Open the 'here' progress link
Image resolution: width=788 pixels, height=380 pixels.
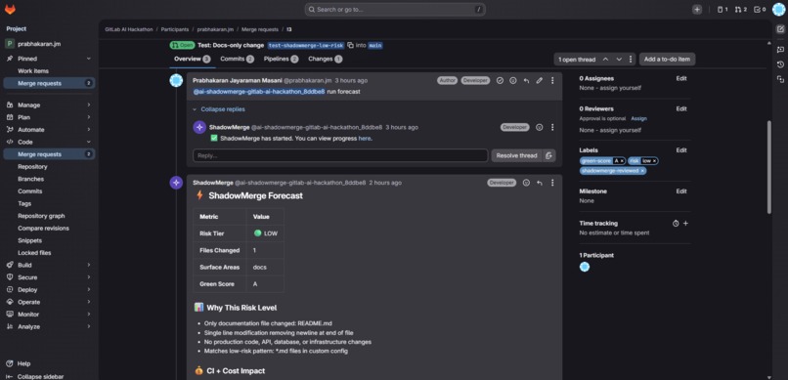(364, 139)
